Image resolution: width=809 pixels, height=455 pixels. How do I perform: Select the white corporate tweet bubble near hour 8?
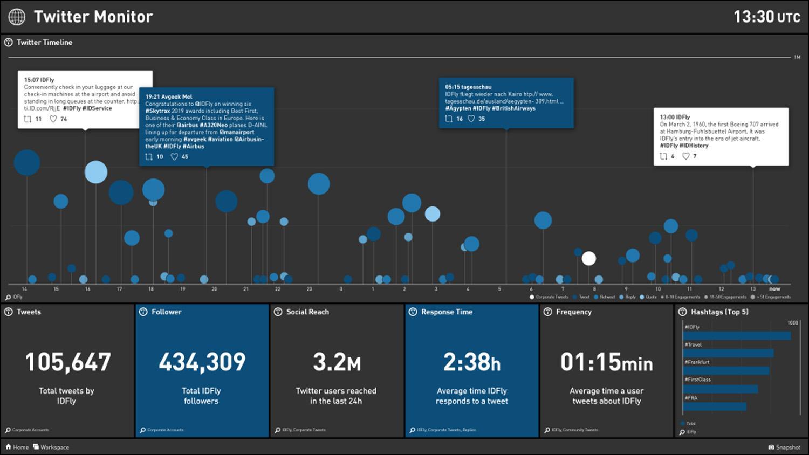(x=588, y=259)
